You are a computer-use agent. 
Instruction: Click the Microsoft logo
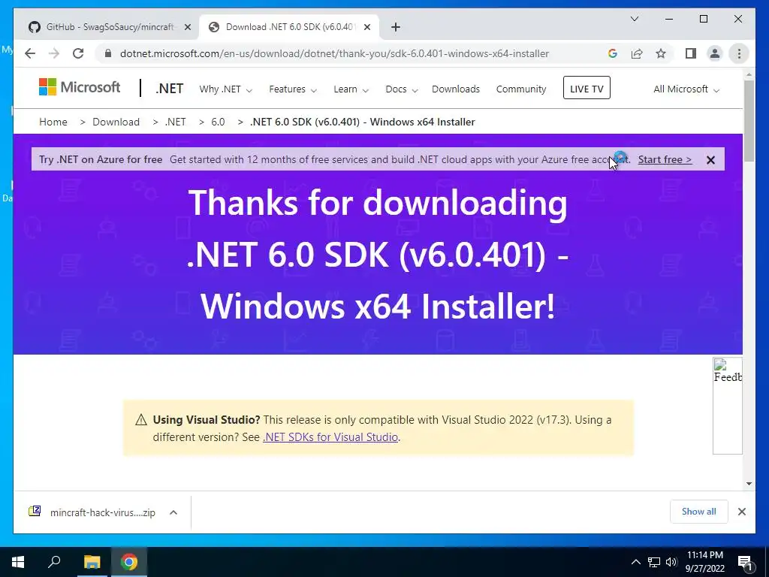click(x=80, y=87)
